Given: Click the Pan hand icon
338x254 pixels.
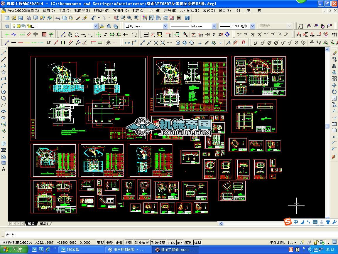Looking at the screenshot, I should point(116,18).
